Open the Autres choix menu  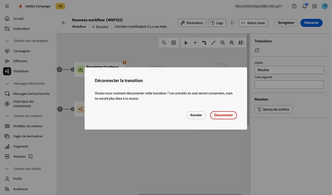253,23
